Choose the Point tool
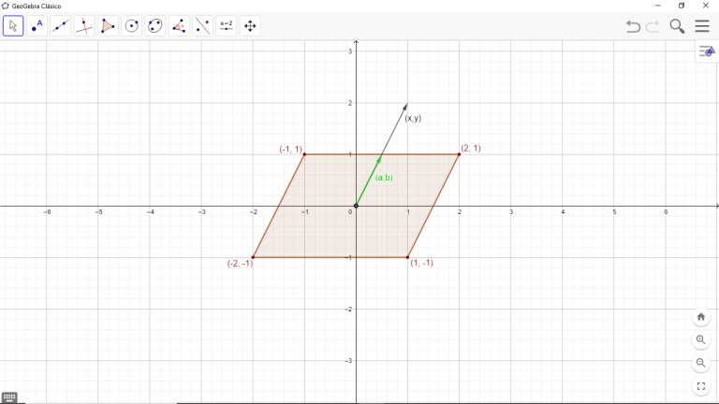 point(37,26)
